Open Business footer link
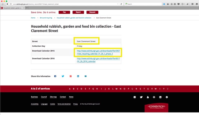199x115 pixels. [35, 97]
